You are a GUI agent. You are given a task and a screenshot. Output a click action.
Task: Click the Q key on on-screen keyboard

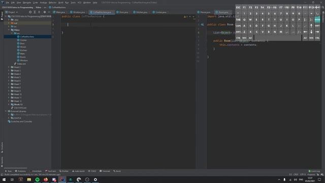244,20
